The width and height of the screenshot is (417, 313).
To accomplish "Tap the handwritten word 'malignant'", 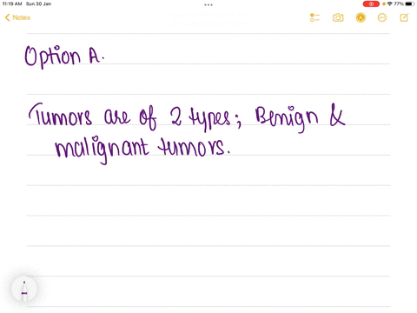I will coord(102,150).
